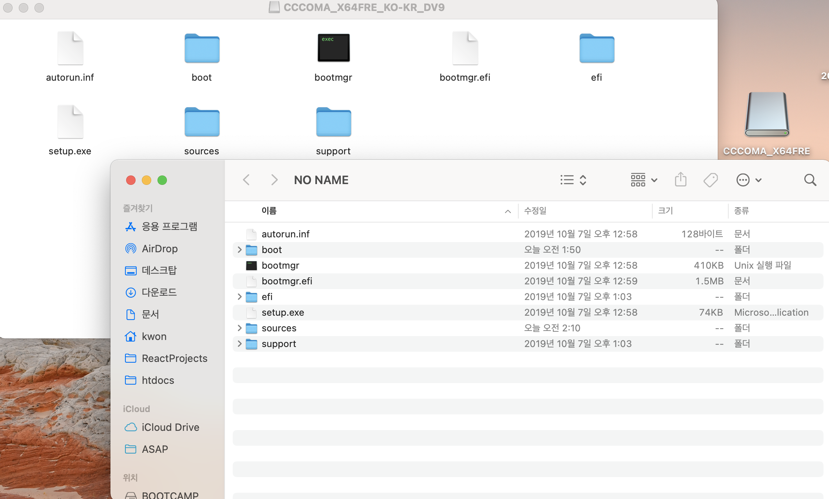Open the group-by grid dropdown
Viewport: 829px width, 499px height.
pos(644,180)
